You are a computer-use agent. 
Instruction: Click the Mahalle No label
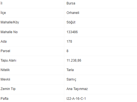(x=9, y=32)
